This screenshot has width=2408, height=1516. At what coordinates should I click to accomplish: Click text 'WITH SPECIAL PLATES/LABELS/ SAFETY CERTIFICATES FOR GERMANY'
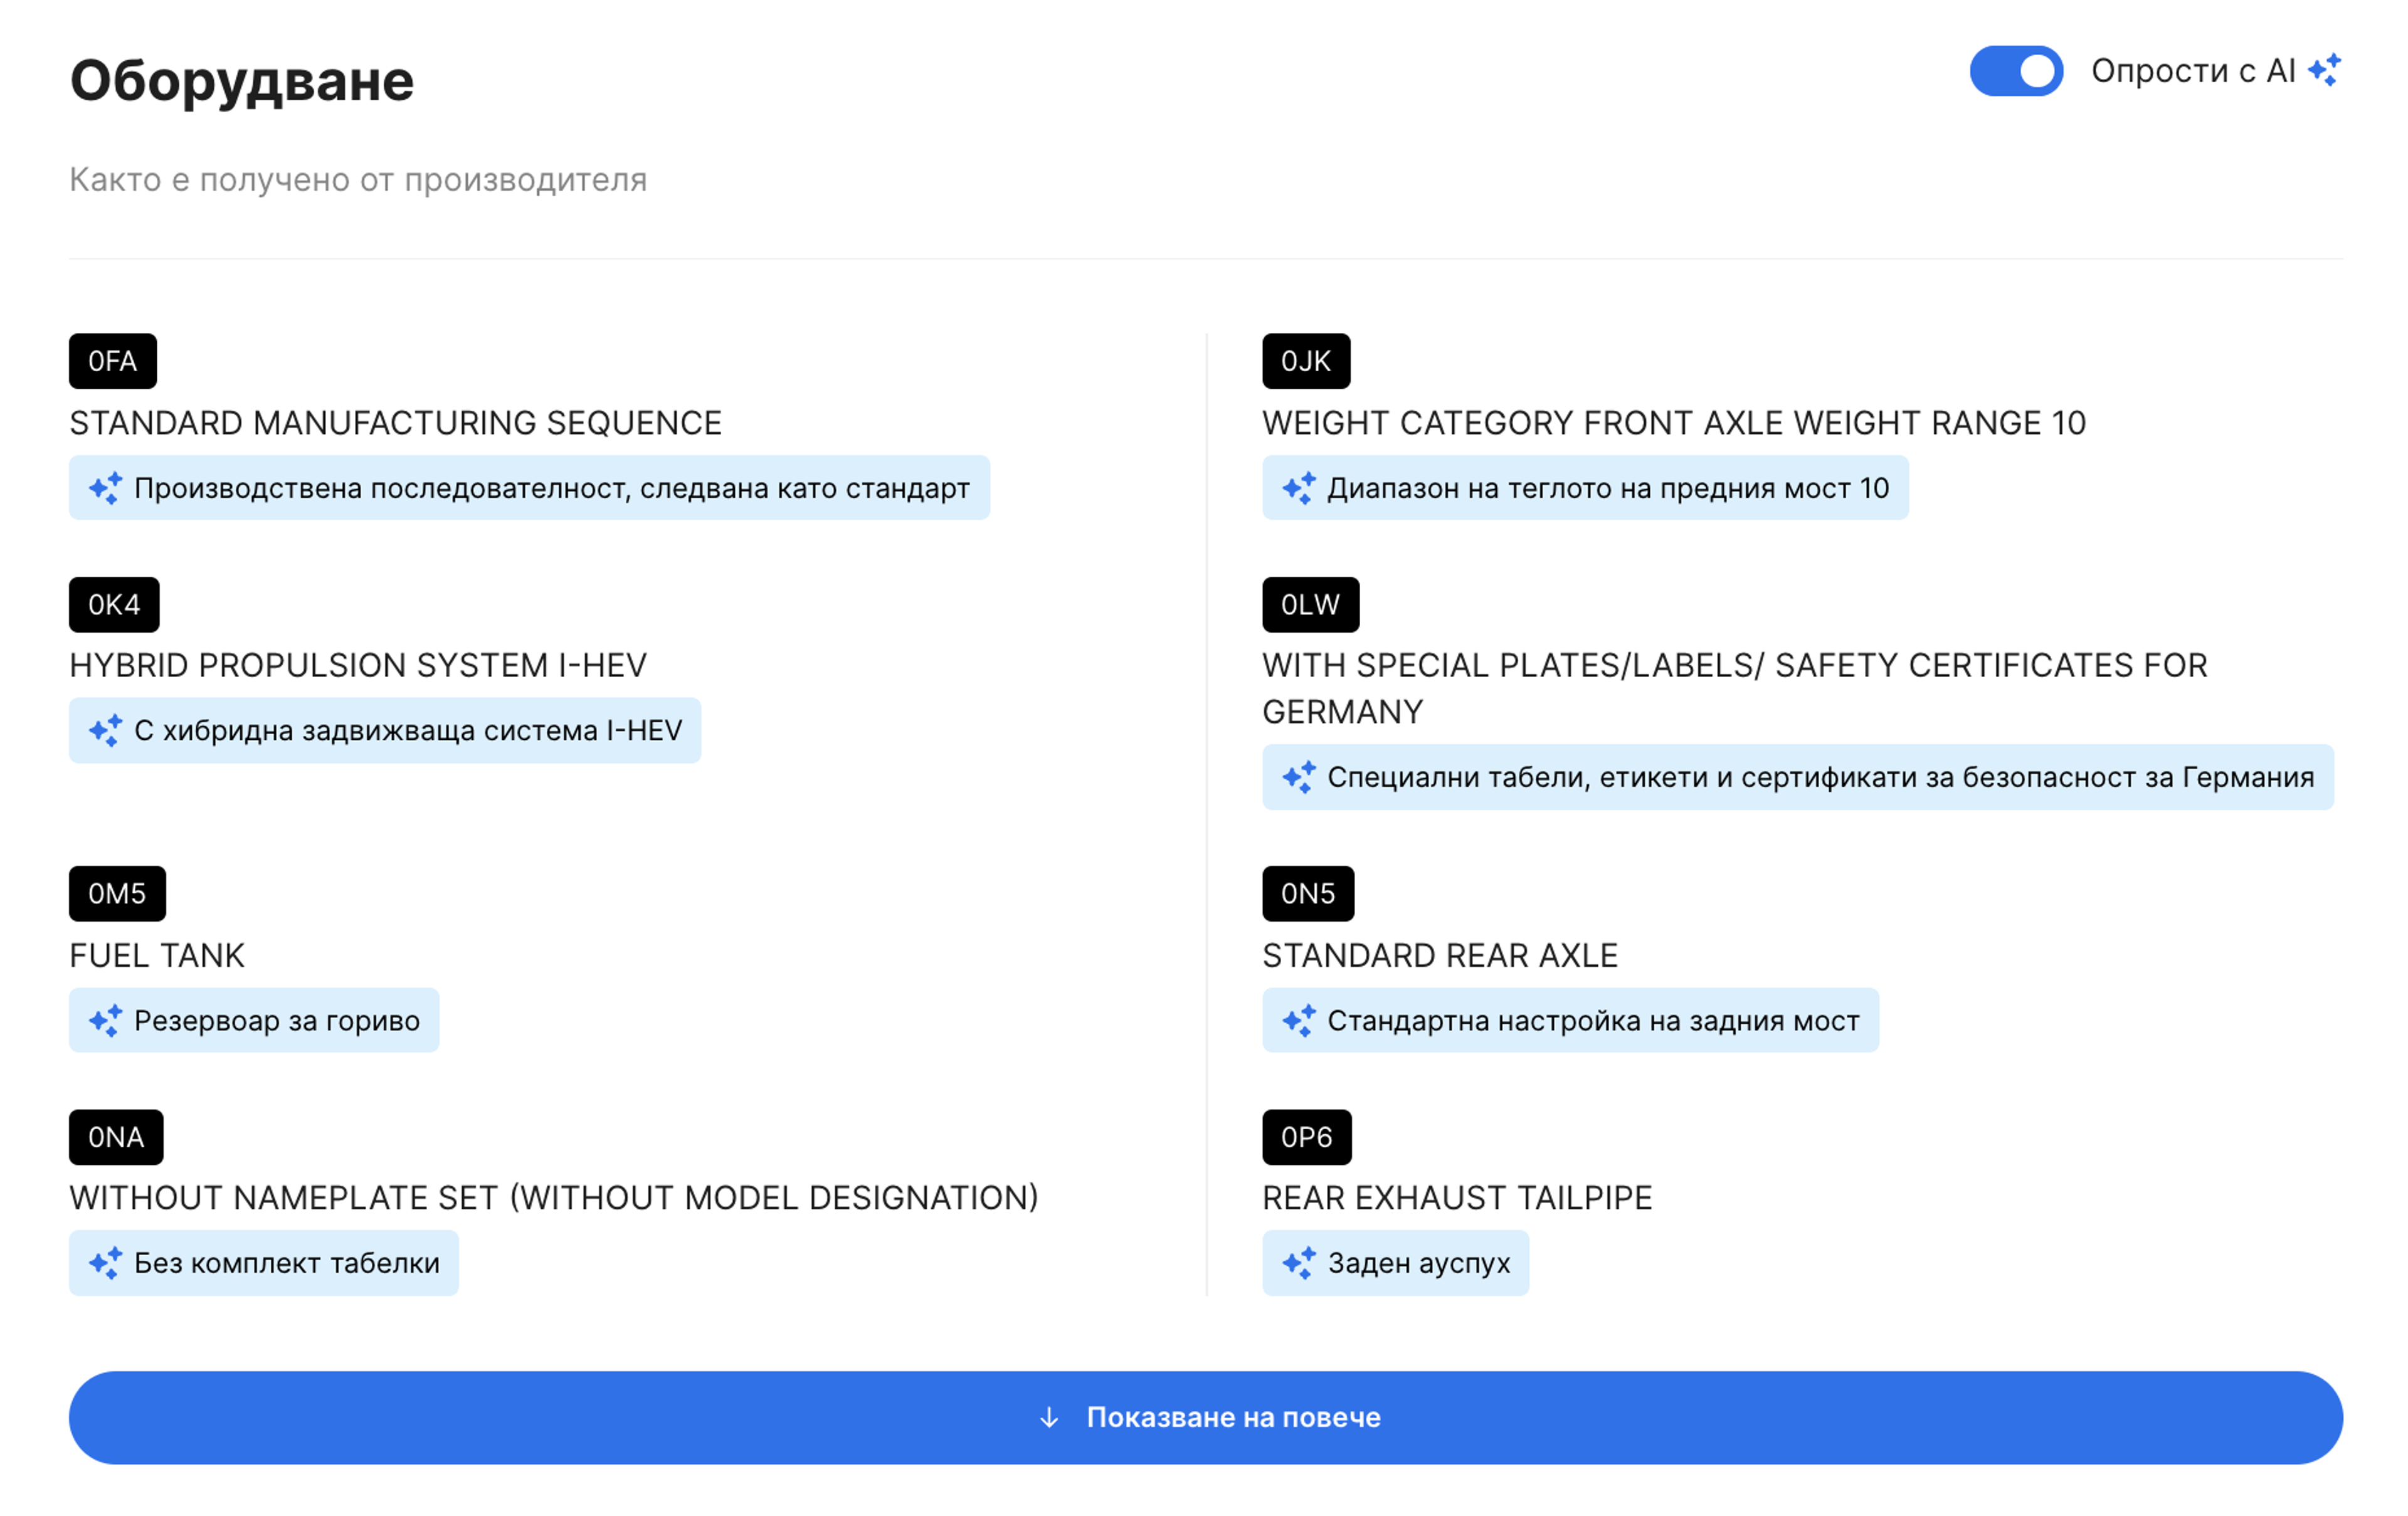1734,688
